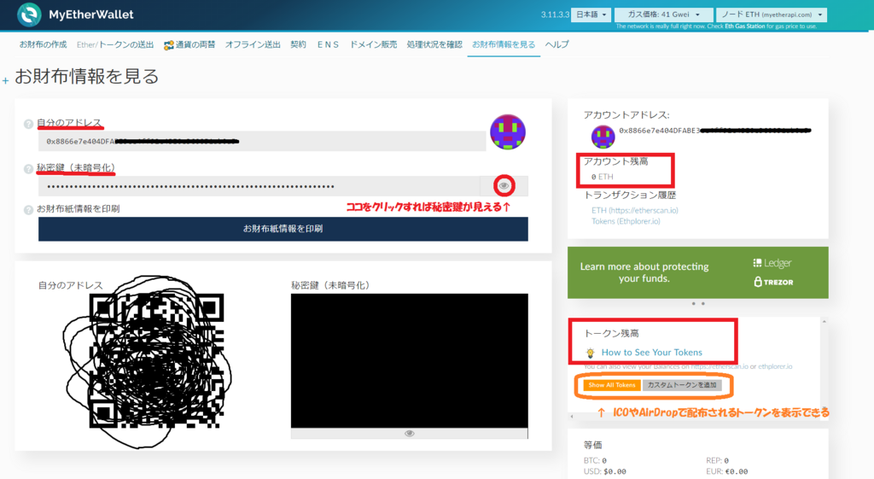Expand the plus next to お財布情報を見る heading
Image resolution: width=874 pixels, height=479 pixels.
tap(6, 81)
